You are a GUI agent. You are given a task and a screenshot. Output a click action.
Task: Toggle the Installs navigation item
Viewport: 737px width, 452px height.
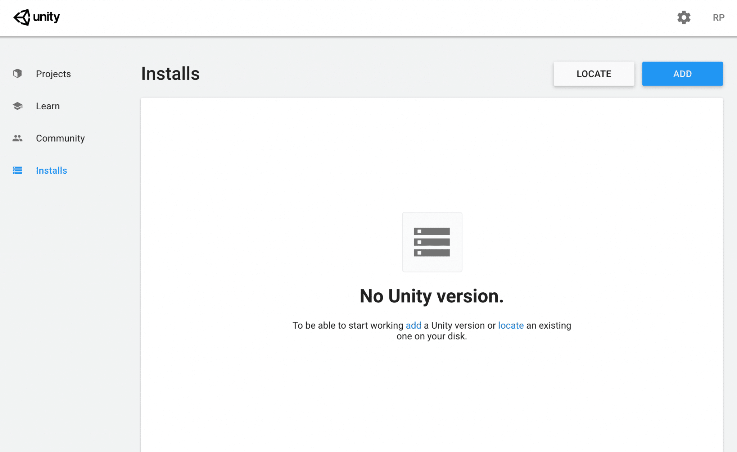(x=51, y=170)
